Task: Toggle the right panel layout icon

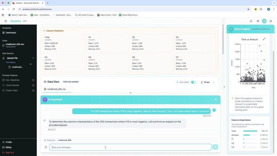Action: click(271, 21)
